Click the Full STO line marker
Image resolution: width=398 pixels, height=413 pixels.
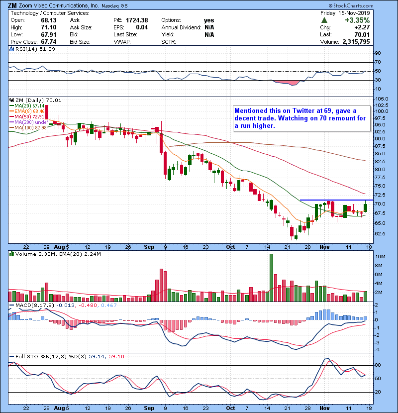(11, 356)
